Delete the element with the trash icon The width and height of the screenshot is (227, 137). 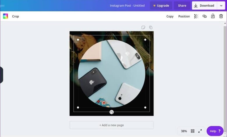221,16
